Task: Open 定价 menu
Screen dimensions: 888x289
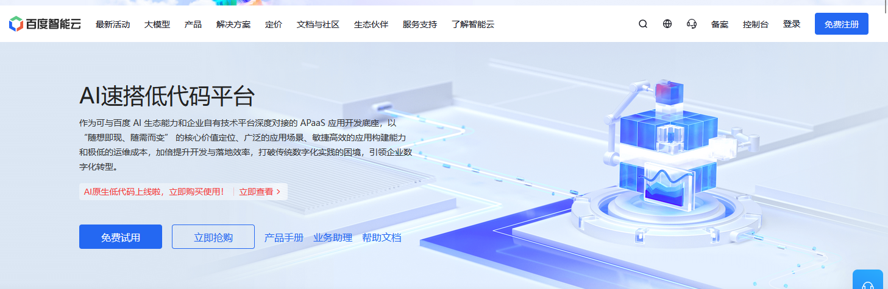Action: point(274,25)
